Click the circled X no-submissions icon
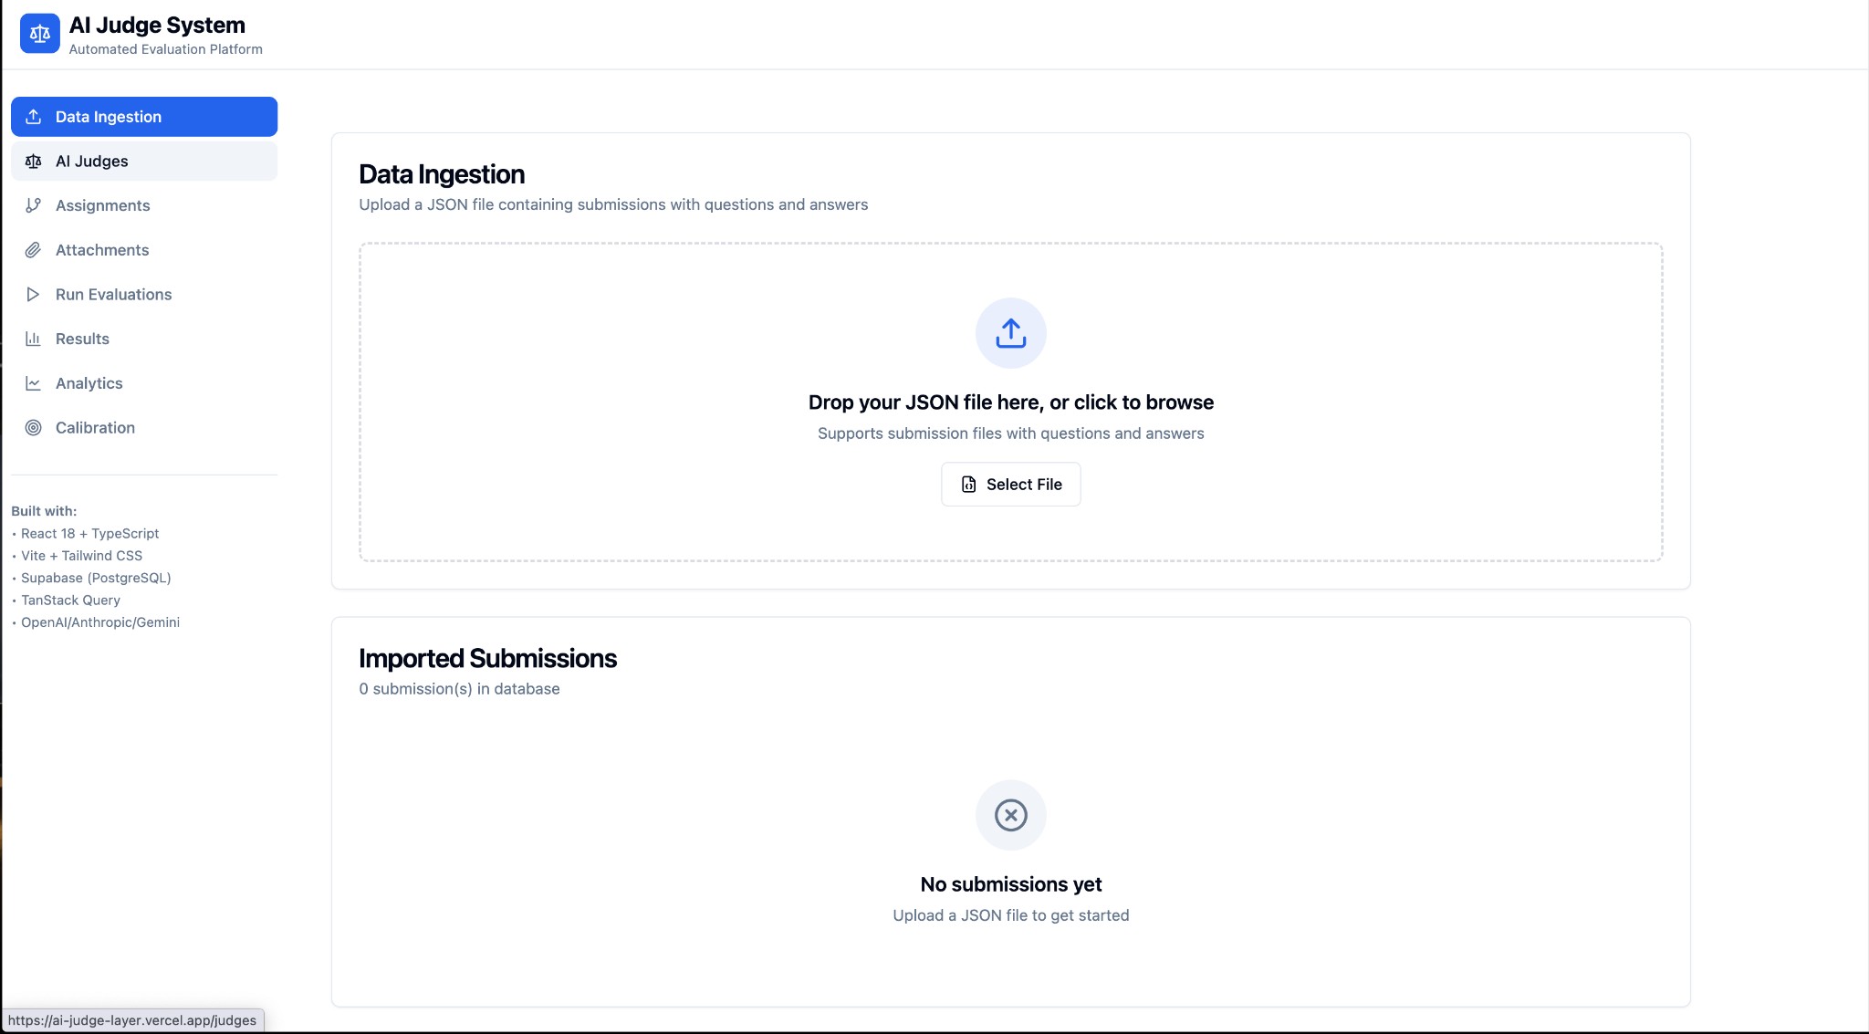 (1011, 815)
